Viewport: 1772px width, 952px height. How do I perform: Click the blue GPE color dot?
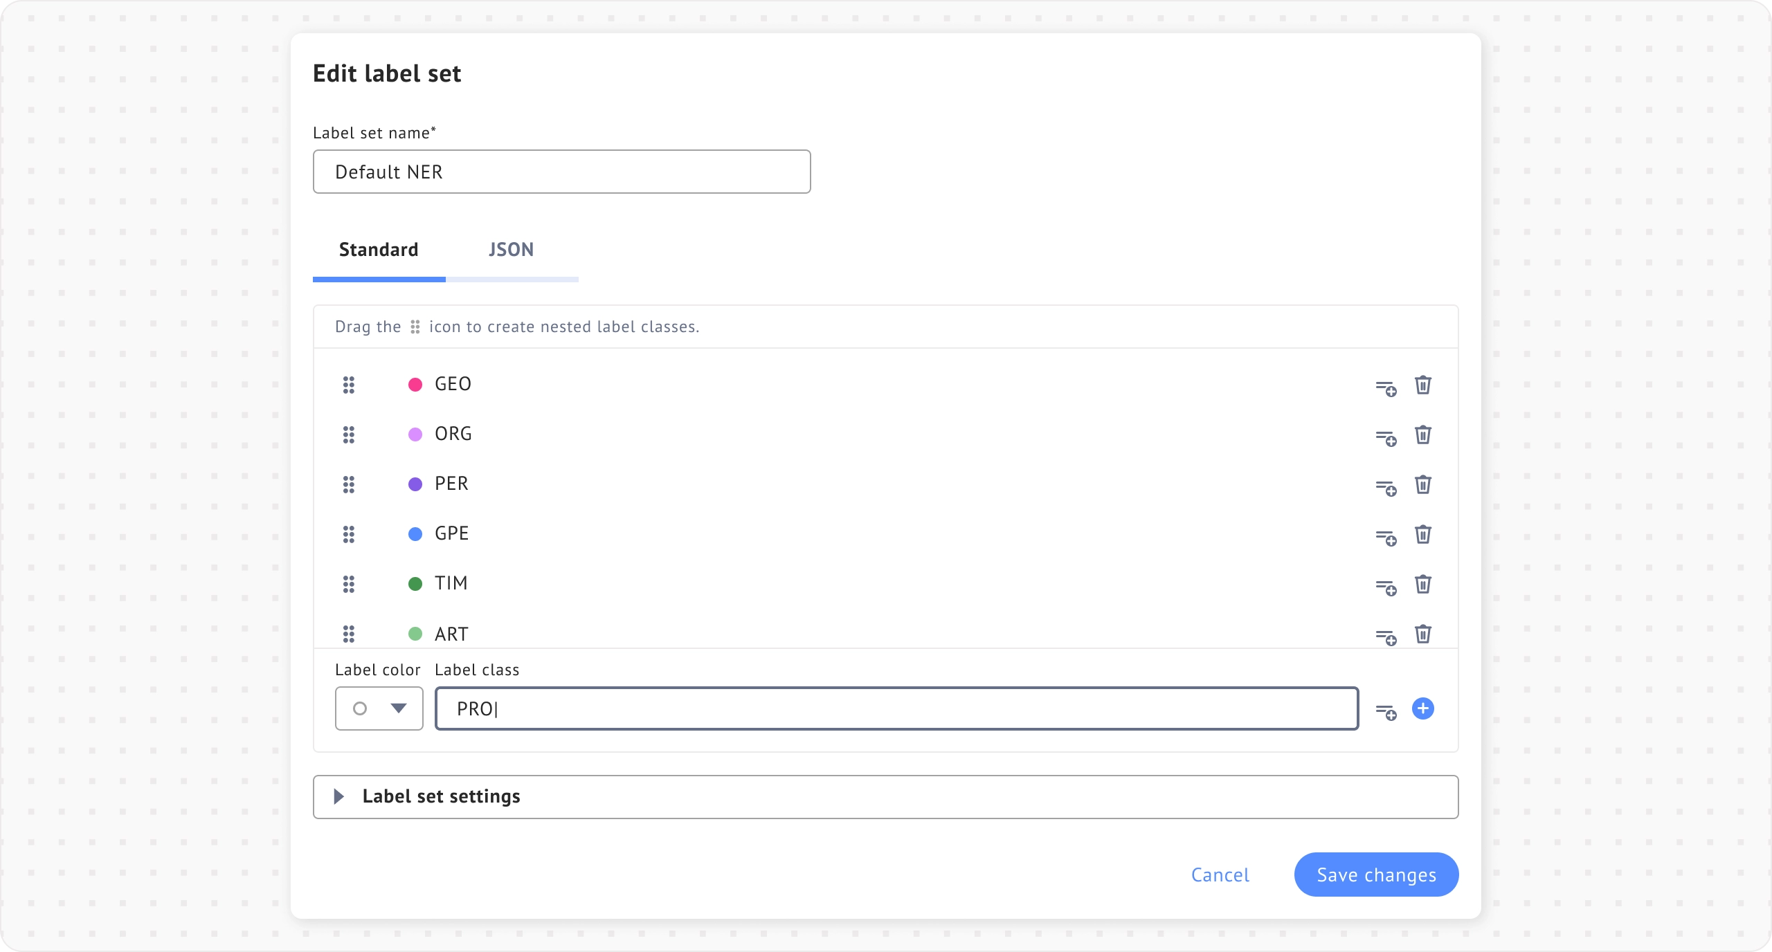click(x=415, y=534)
